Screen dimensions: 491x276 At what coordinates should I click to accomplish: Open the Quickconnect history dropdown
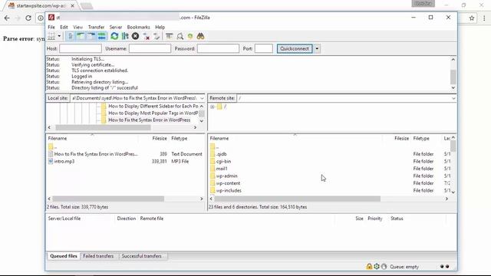317,48
